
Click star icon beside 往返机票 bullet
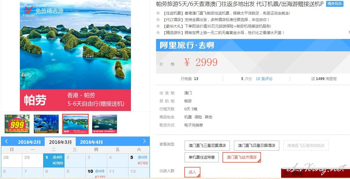pyautogui.click(x=158, y=13)
